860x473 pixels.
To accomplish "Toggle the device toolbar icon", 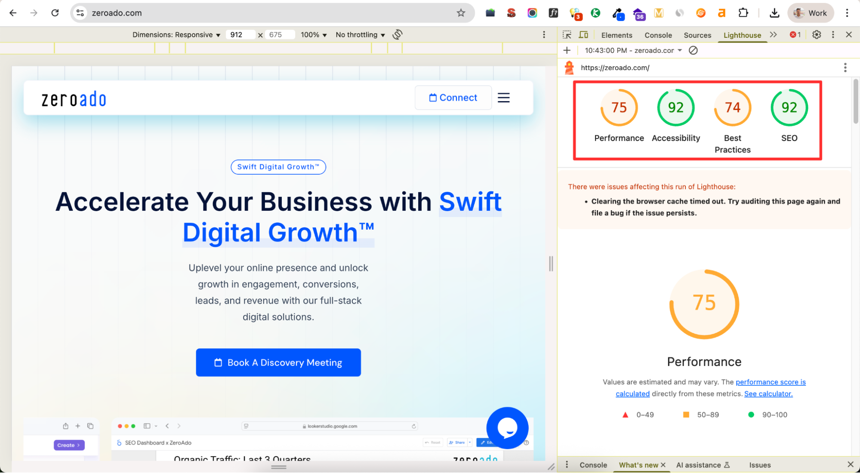I will coord(583,35).
